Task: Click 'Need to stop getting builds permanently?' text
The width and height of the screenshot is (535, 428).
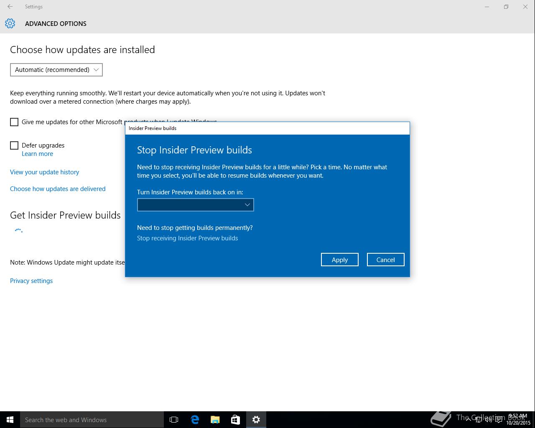Action: 195,228
